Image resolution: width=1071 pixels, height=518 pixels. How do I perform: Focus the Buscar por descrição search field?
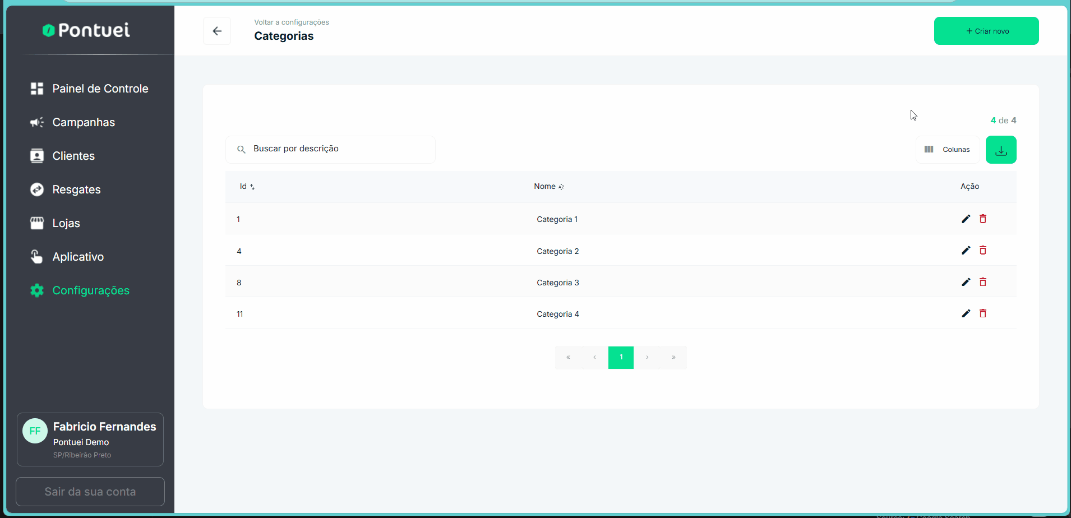point(336,149)
